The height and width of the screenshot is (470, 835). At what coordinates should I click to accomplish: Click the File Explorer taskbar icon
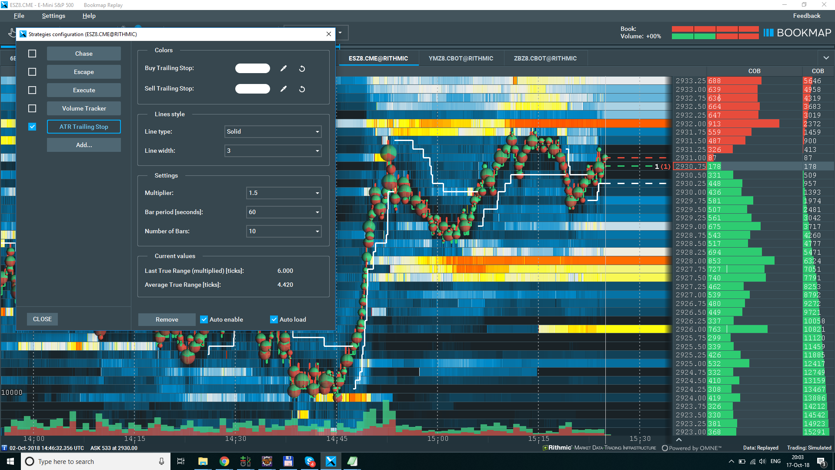tap(203, 461)
